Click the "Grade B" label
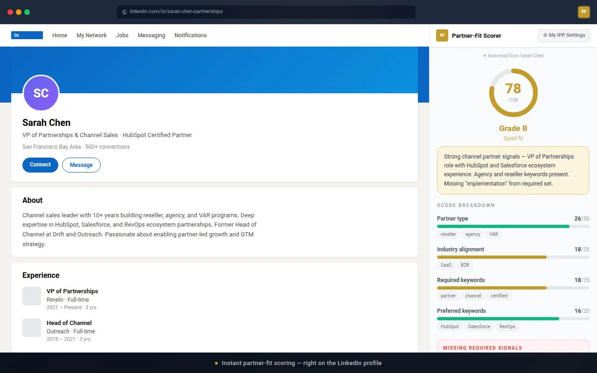Image resolution: width=597 pixels, height=373 pixels. 513,129
